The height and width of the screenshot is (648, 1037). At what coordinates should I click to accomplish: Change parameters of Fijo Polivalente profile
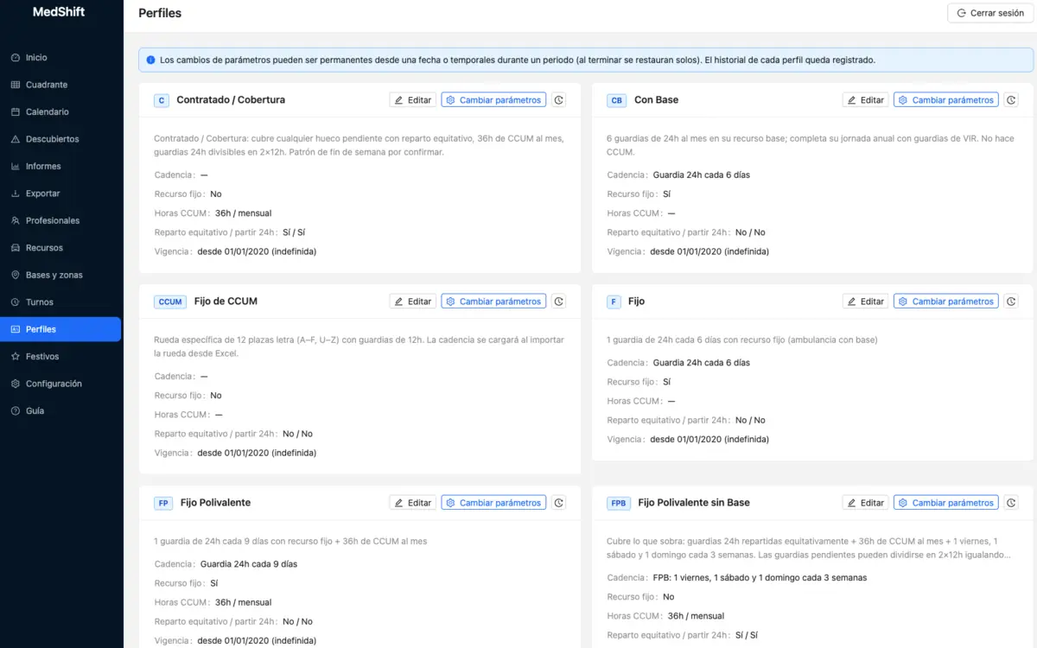(493, 503)
